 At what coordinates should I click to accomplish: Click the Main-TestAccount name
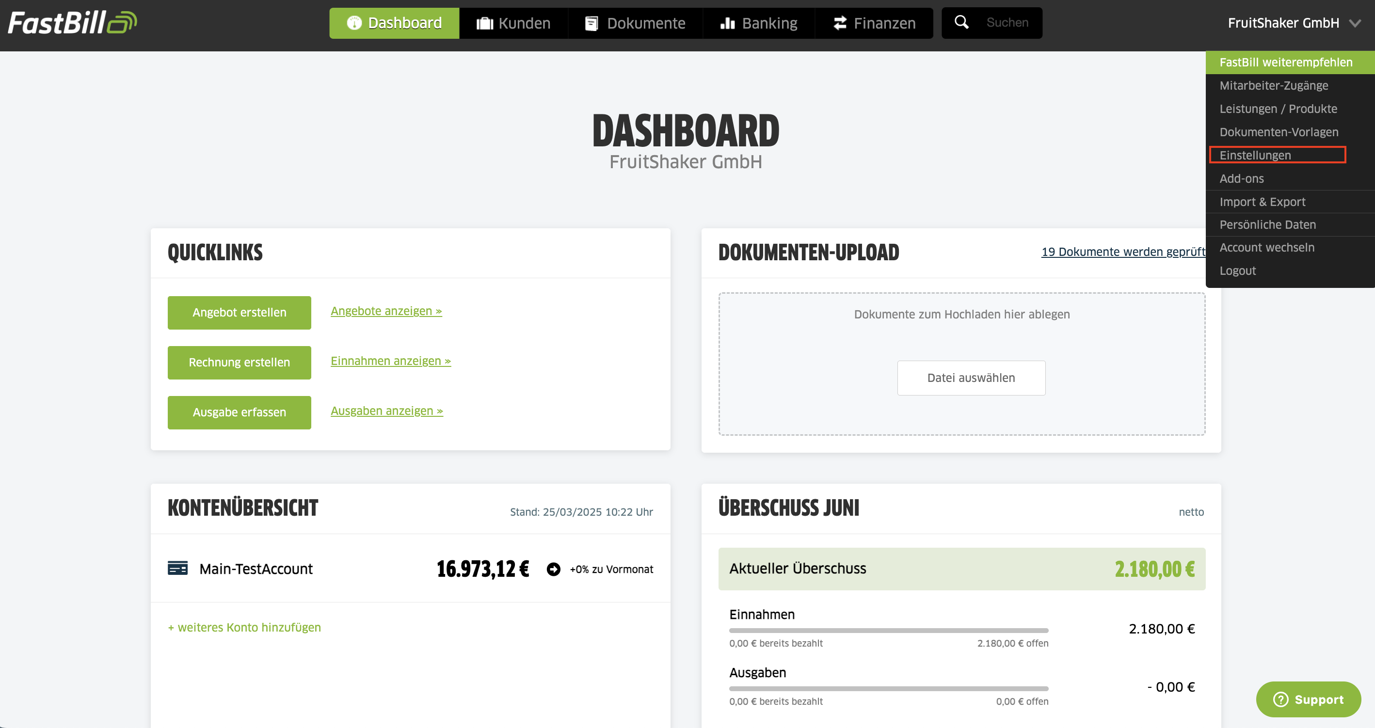click(256, 569)
